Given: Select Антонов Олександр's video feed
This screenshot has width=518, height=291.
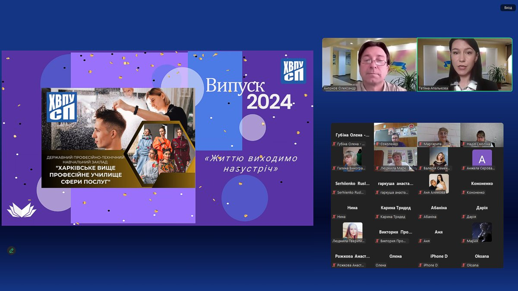Looking at the screenshot, I should pyautogui.click(x=370, y=65).
